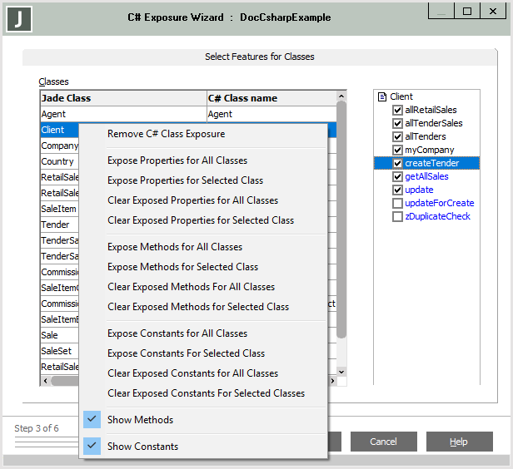Uncheck the allRetailSales checkbox

[x=397, y=110]
